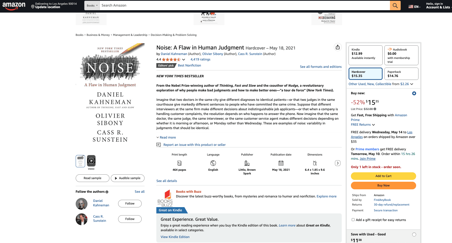Open the Join Prime link
Screen dimensions: 452x243
pyautogui.click(x=367, y=159)
